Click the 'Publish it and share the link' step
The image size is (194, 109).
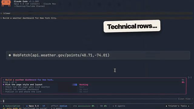pyautogui.click(x=23, y=91)
